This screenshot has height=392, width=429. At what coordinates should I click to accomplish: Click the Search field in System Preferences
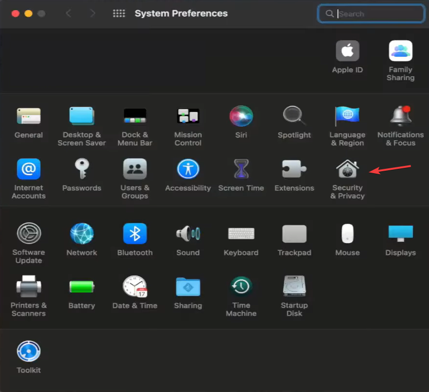(x=371, y=14)
